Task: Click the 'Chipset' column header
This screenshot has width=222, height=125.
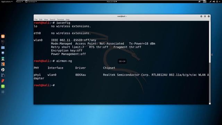Action: click(109, 68)
